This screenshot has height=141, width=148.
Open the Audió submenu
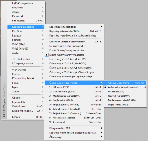coord(26,53)
